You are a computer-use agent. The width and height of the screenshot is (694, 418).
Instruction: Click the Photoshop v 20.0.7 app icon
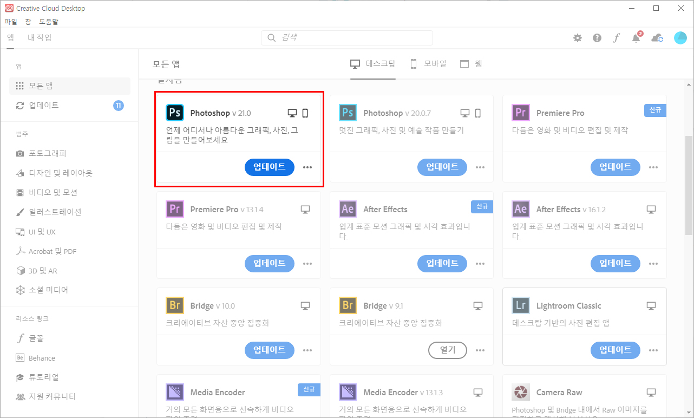click(x=348, y=113)
